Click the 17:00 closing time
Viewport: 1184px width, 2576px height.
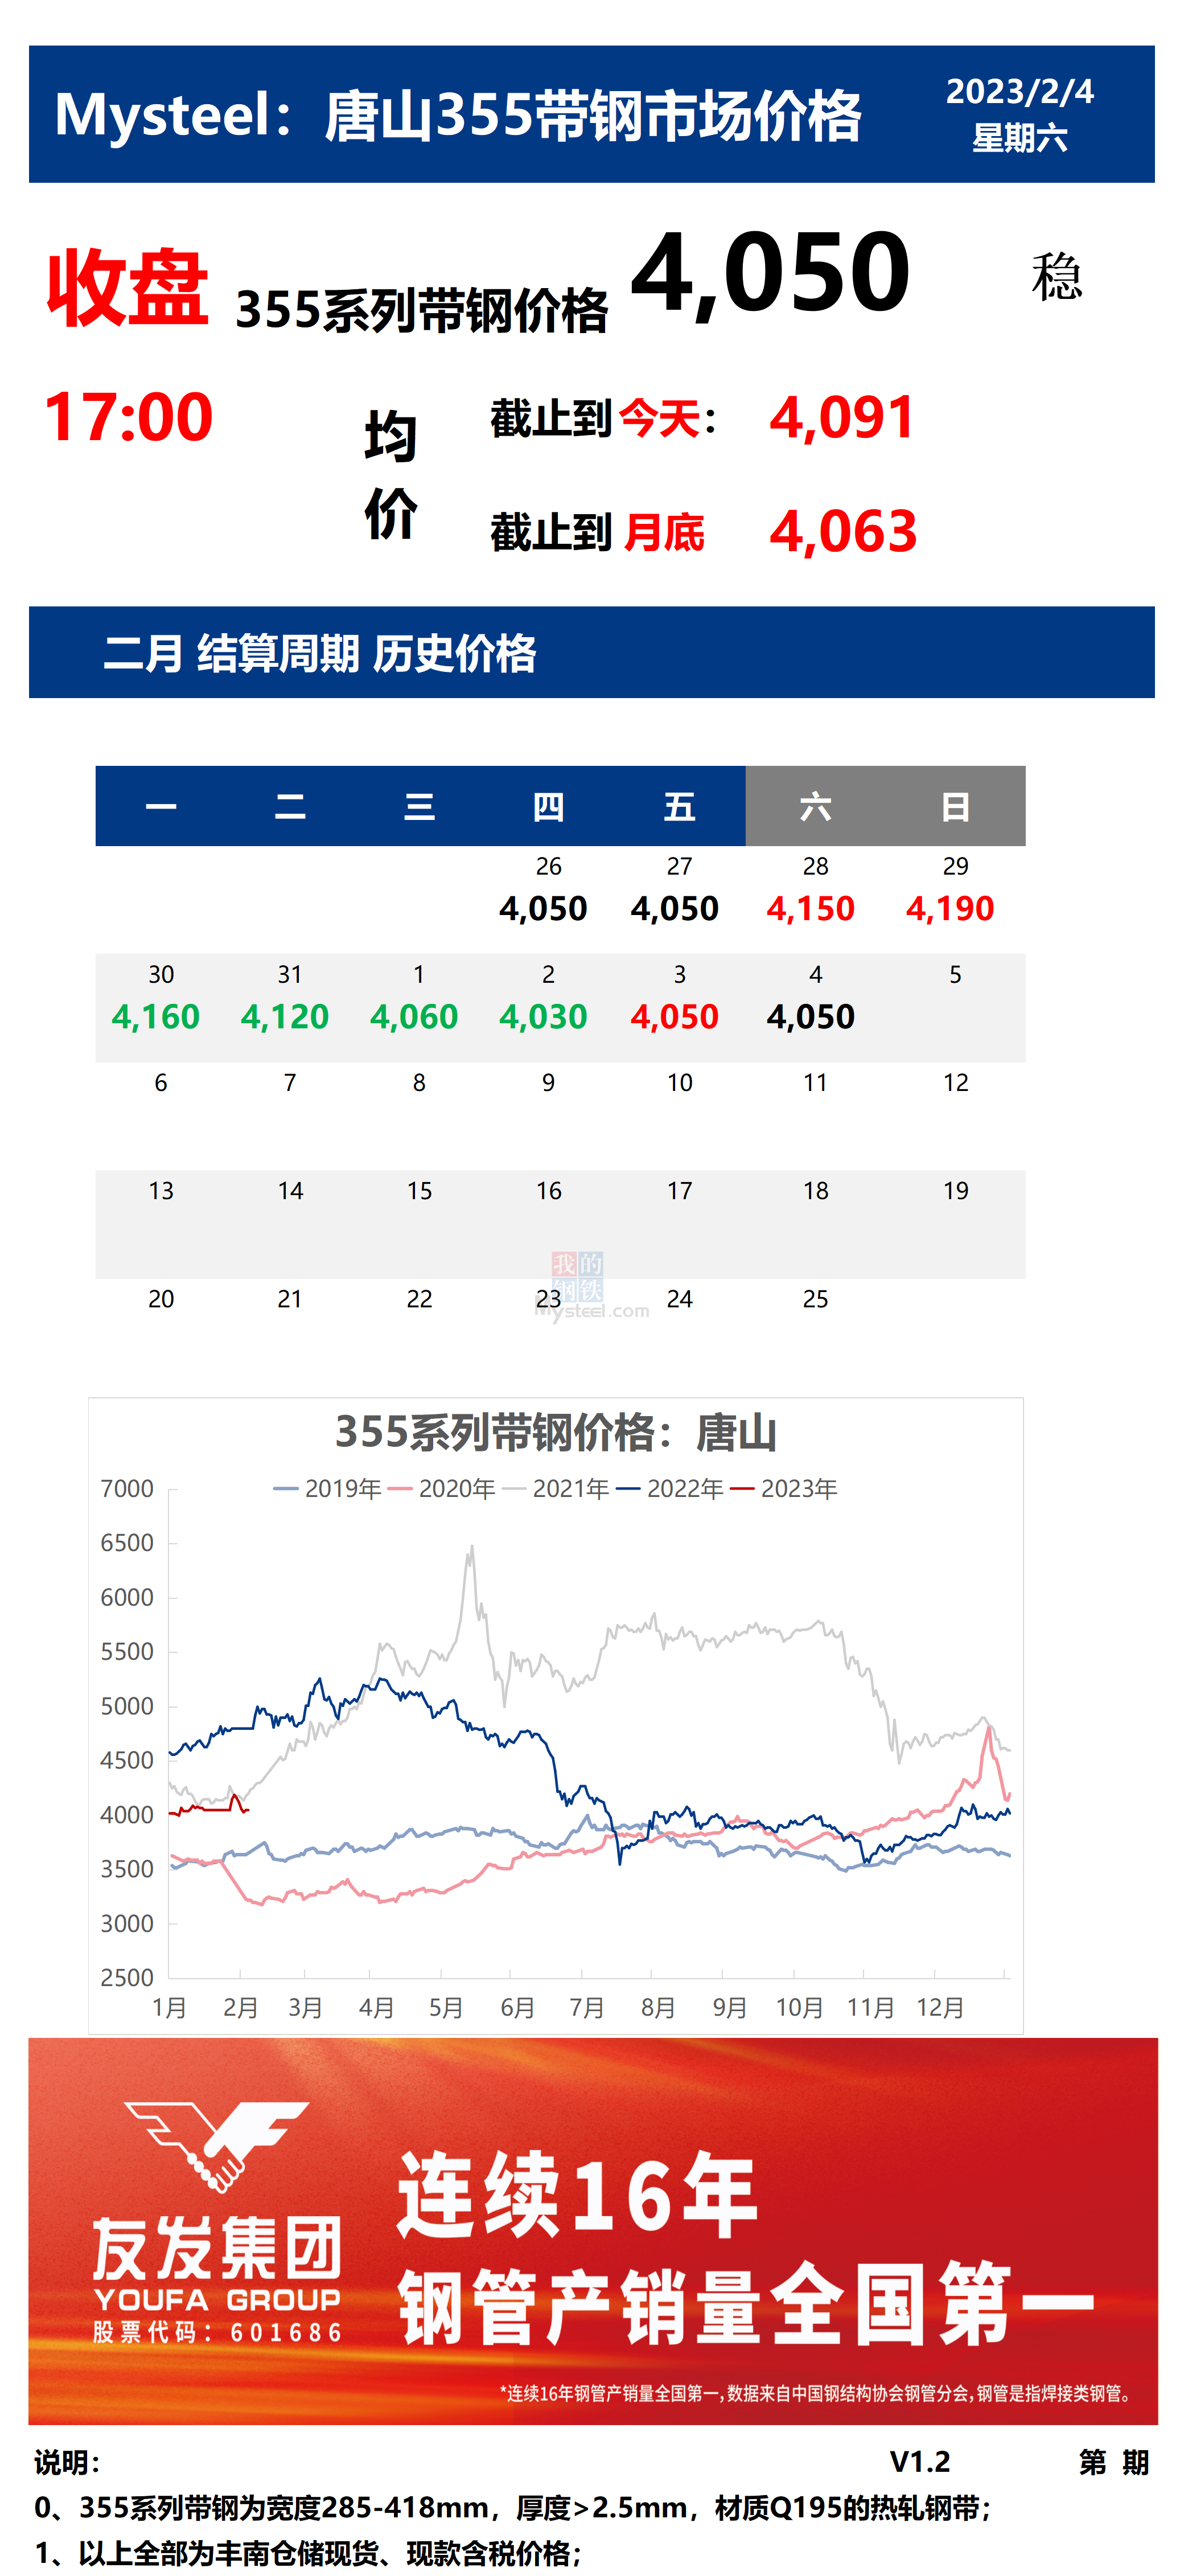pyautogui.click(x=128, y=417)
